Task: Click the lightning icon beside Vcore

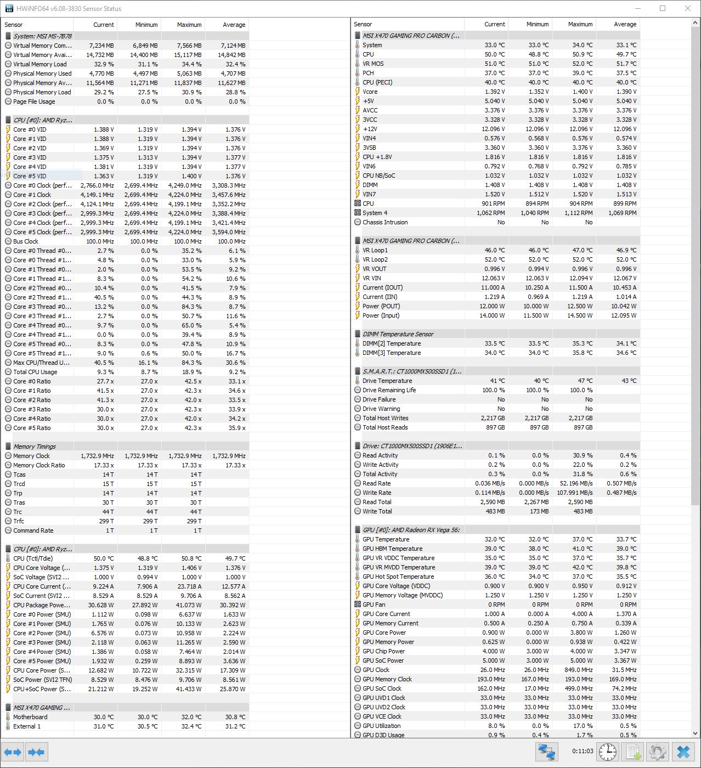Action: [x=358, y=92]
